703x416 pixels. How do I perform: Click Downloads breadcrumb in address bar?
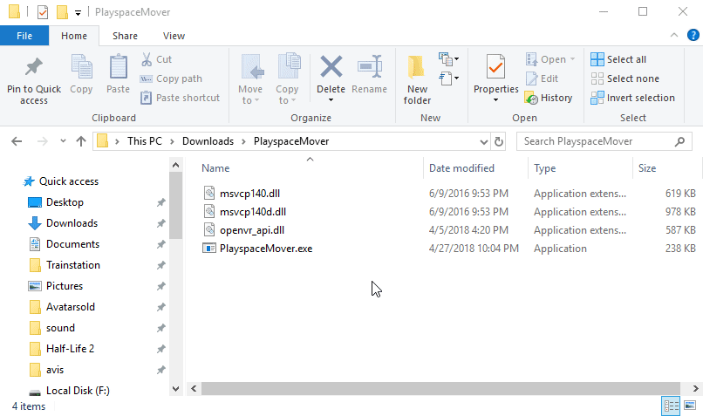tap(208, 141)
